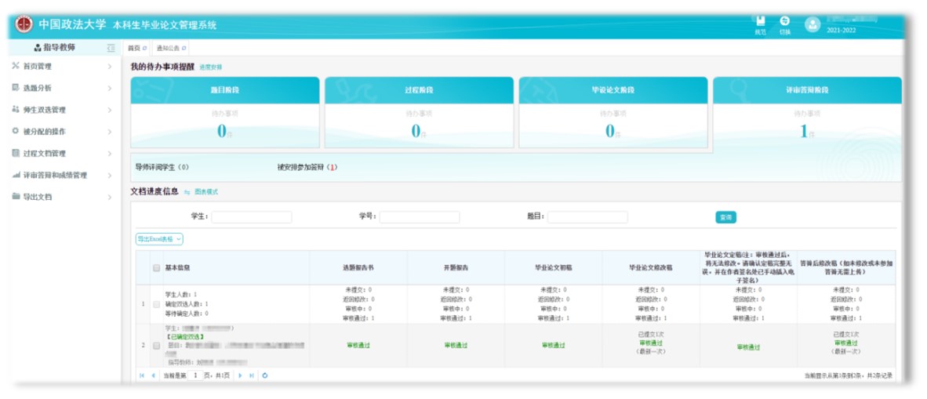Click the refresh icon in table pagination
Image resolution: width=927 pixels, height=399 pixels.
[265, 375]
